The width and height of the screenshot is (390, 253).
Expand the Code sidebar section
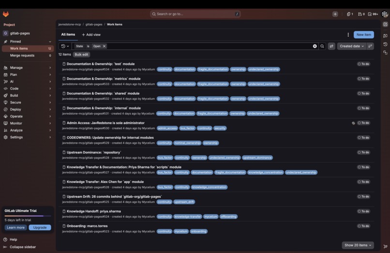28,89
